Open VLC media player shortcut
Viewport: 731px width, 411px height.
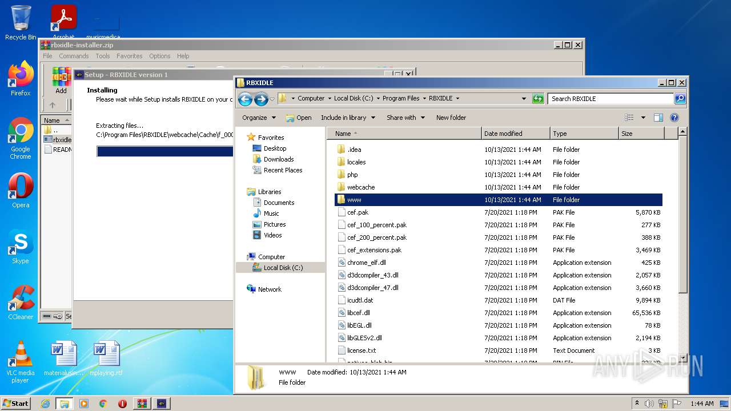[x=21, y=362]
